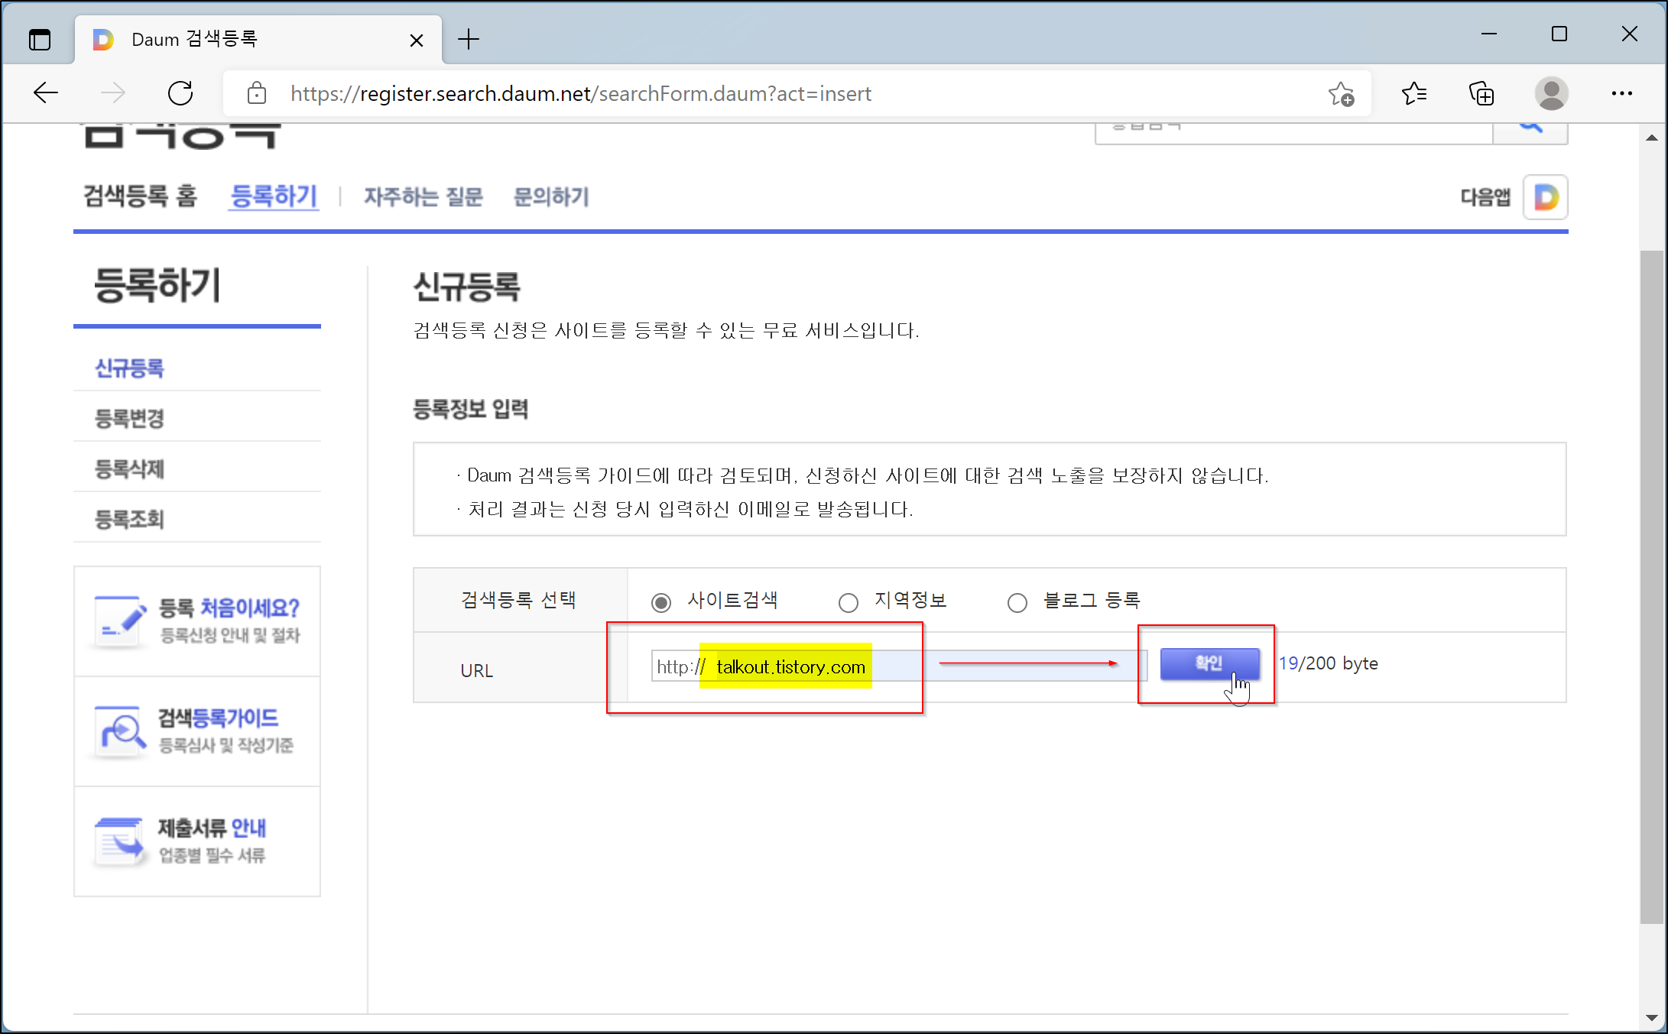Screen dimensions: 1668x1034
Task: Click the vertical scrollbar down arrow
Action: (x=1651, y=1017)
